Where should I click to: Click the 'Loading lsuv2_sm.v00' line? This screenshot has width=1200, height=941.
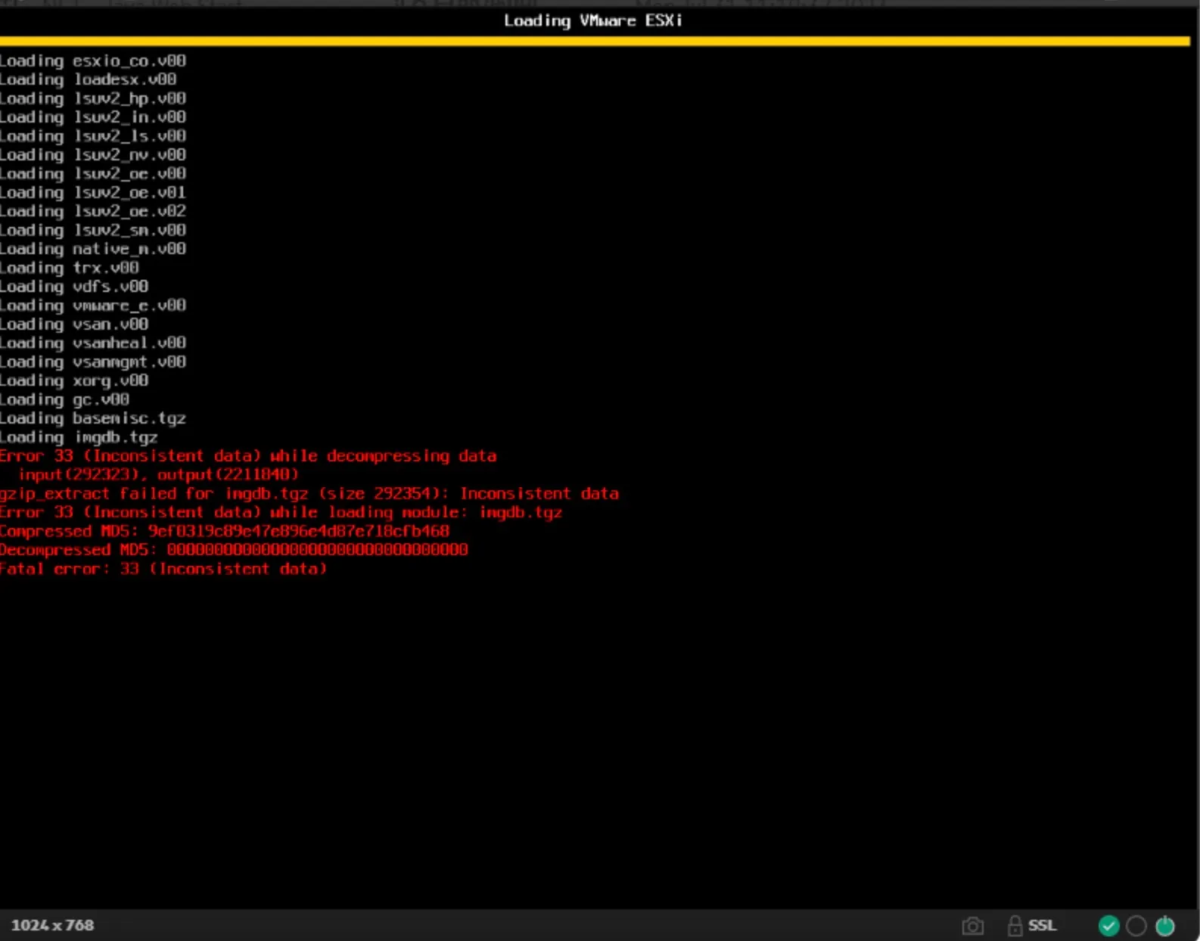(x=93, y=230)
